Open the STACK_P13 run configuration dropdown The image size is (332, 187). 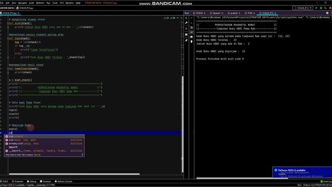click(x=303, y=8)
